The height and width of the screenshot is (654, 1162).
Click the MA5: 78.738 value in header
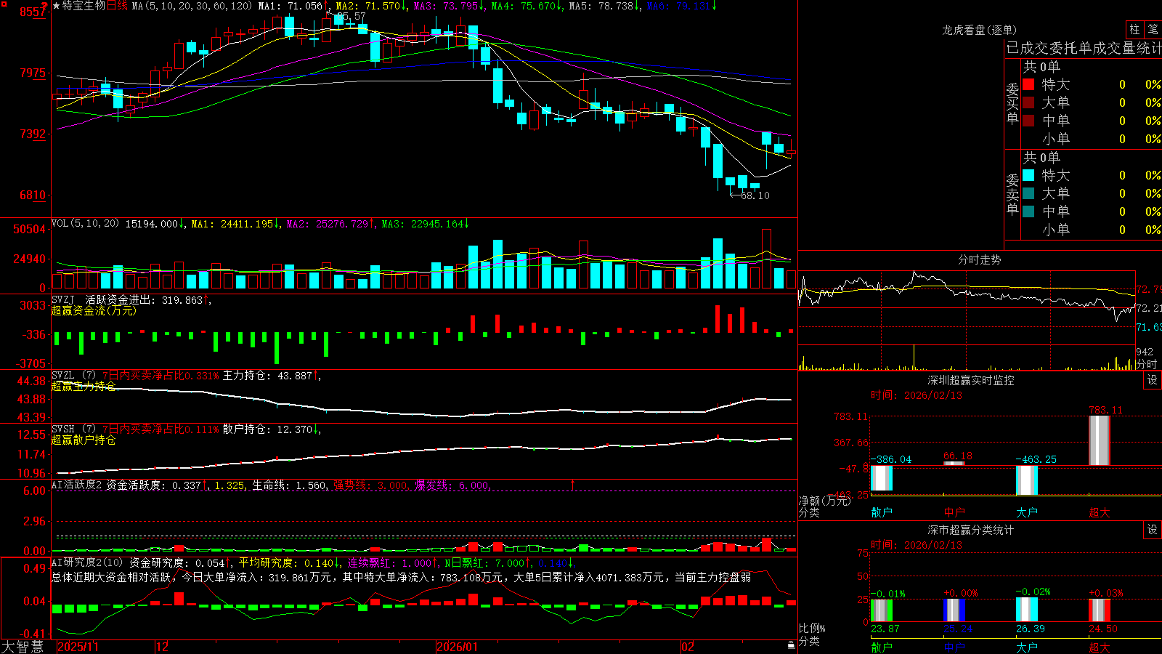[x=601, y=6]
